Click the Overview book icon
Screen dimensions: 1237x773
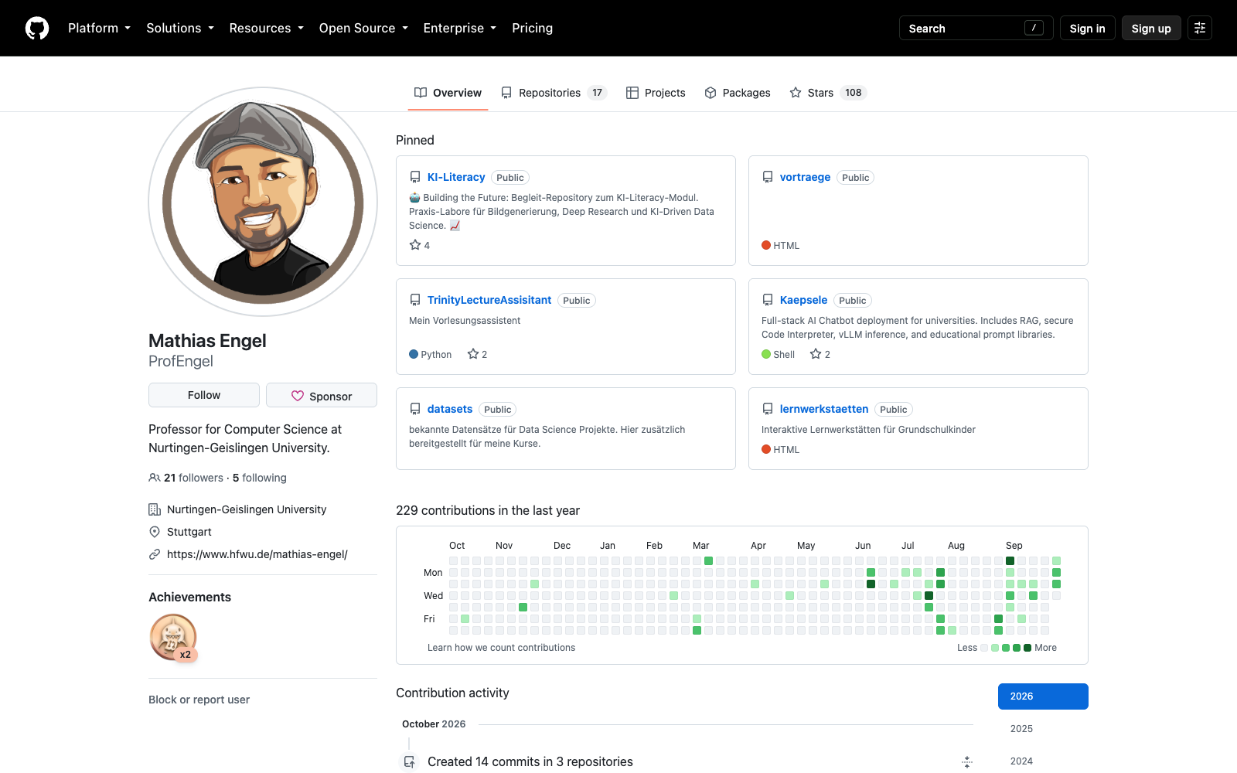[x=421, y=93]
